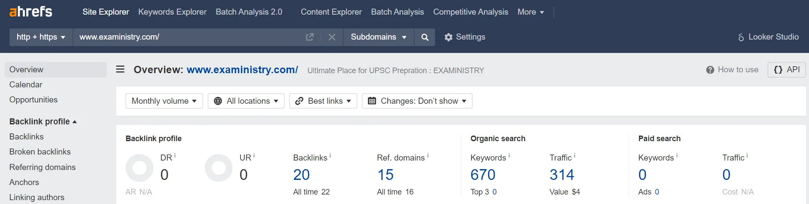Screen dimensions: 809x204
Task: Click the UR donut chart
Action: [x=219, y=168]
